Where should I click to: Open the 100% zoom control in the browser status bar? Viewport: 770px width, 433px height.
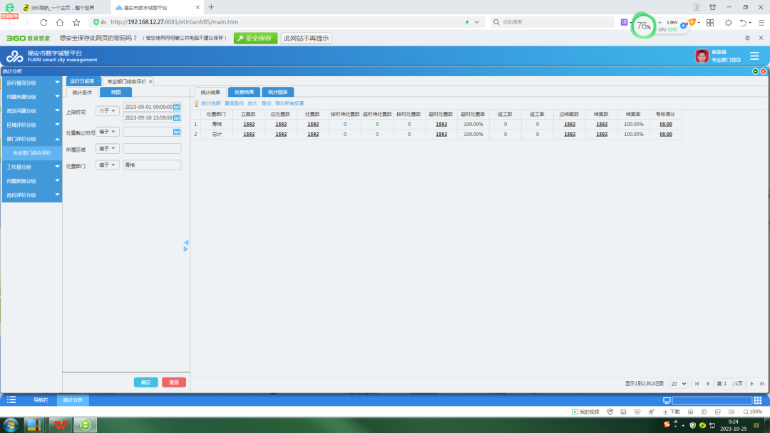[x=753, y=412]
